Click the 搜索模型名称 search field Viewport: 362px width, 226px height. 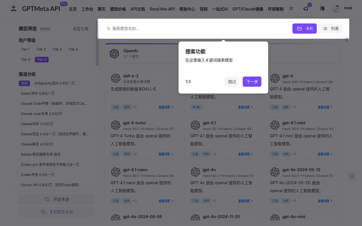coord(197,29)
